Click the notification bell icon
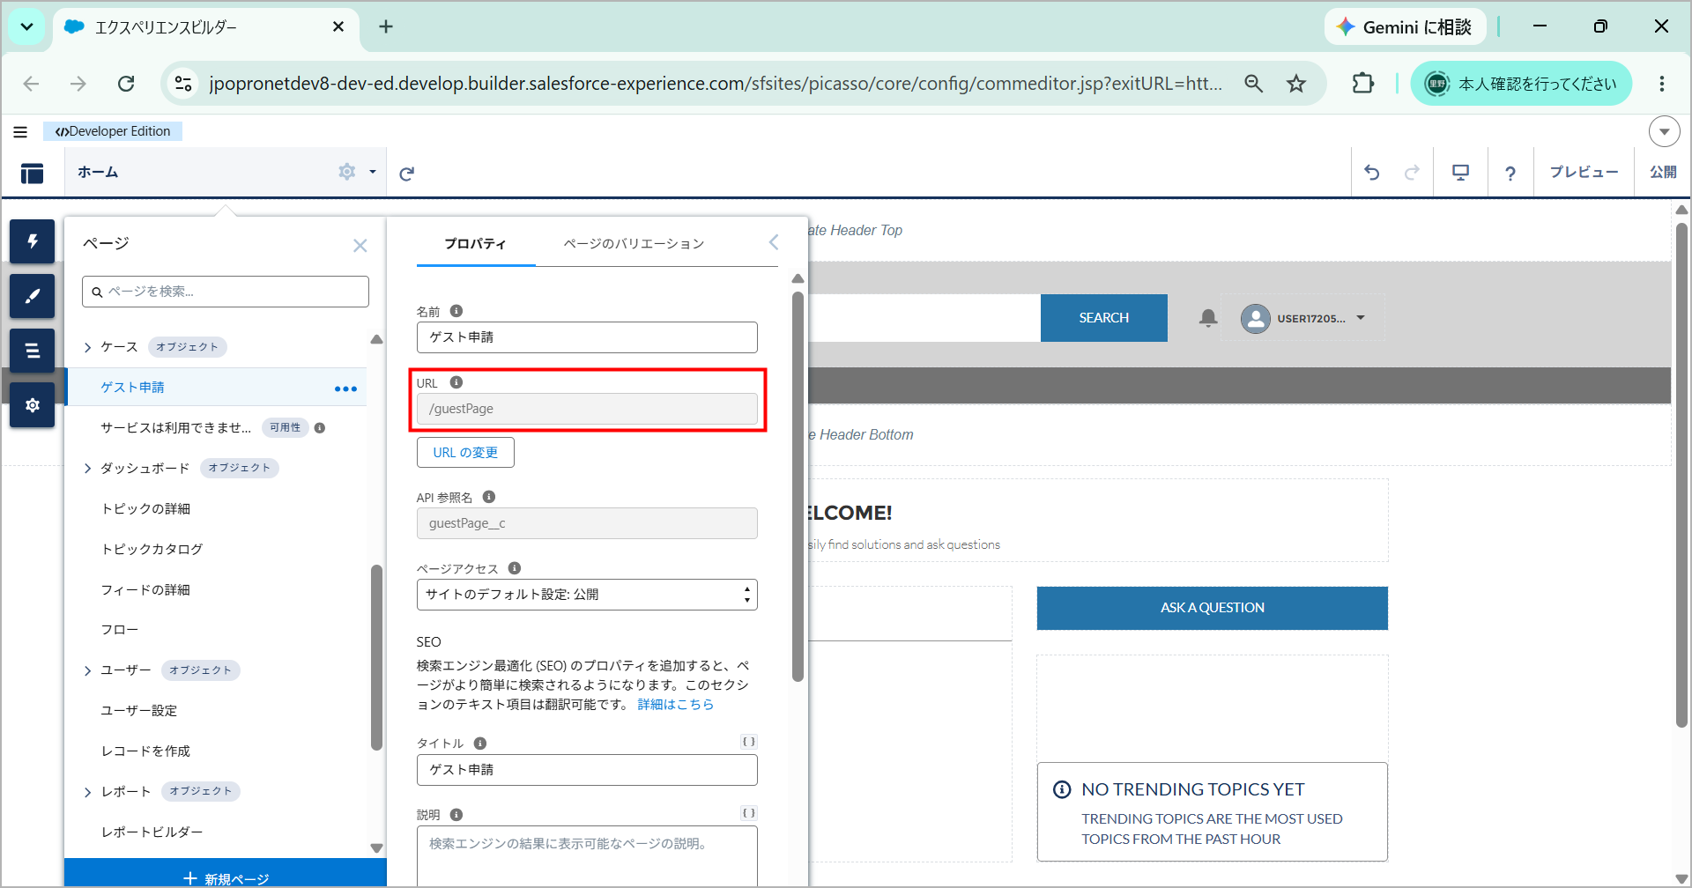This screenshot has width=1692, height=888. click(1208, 318)
